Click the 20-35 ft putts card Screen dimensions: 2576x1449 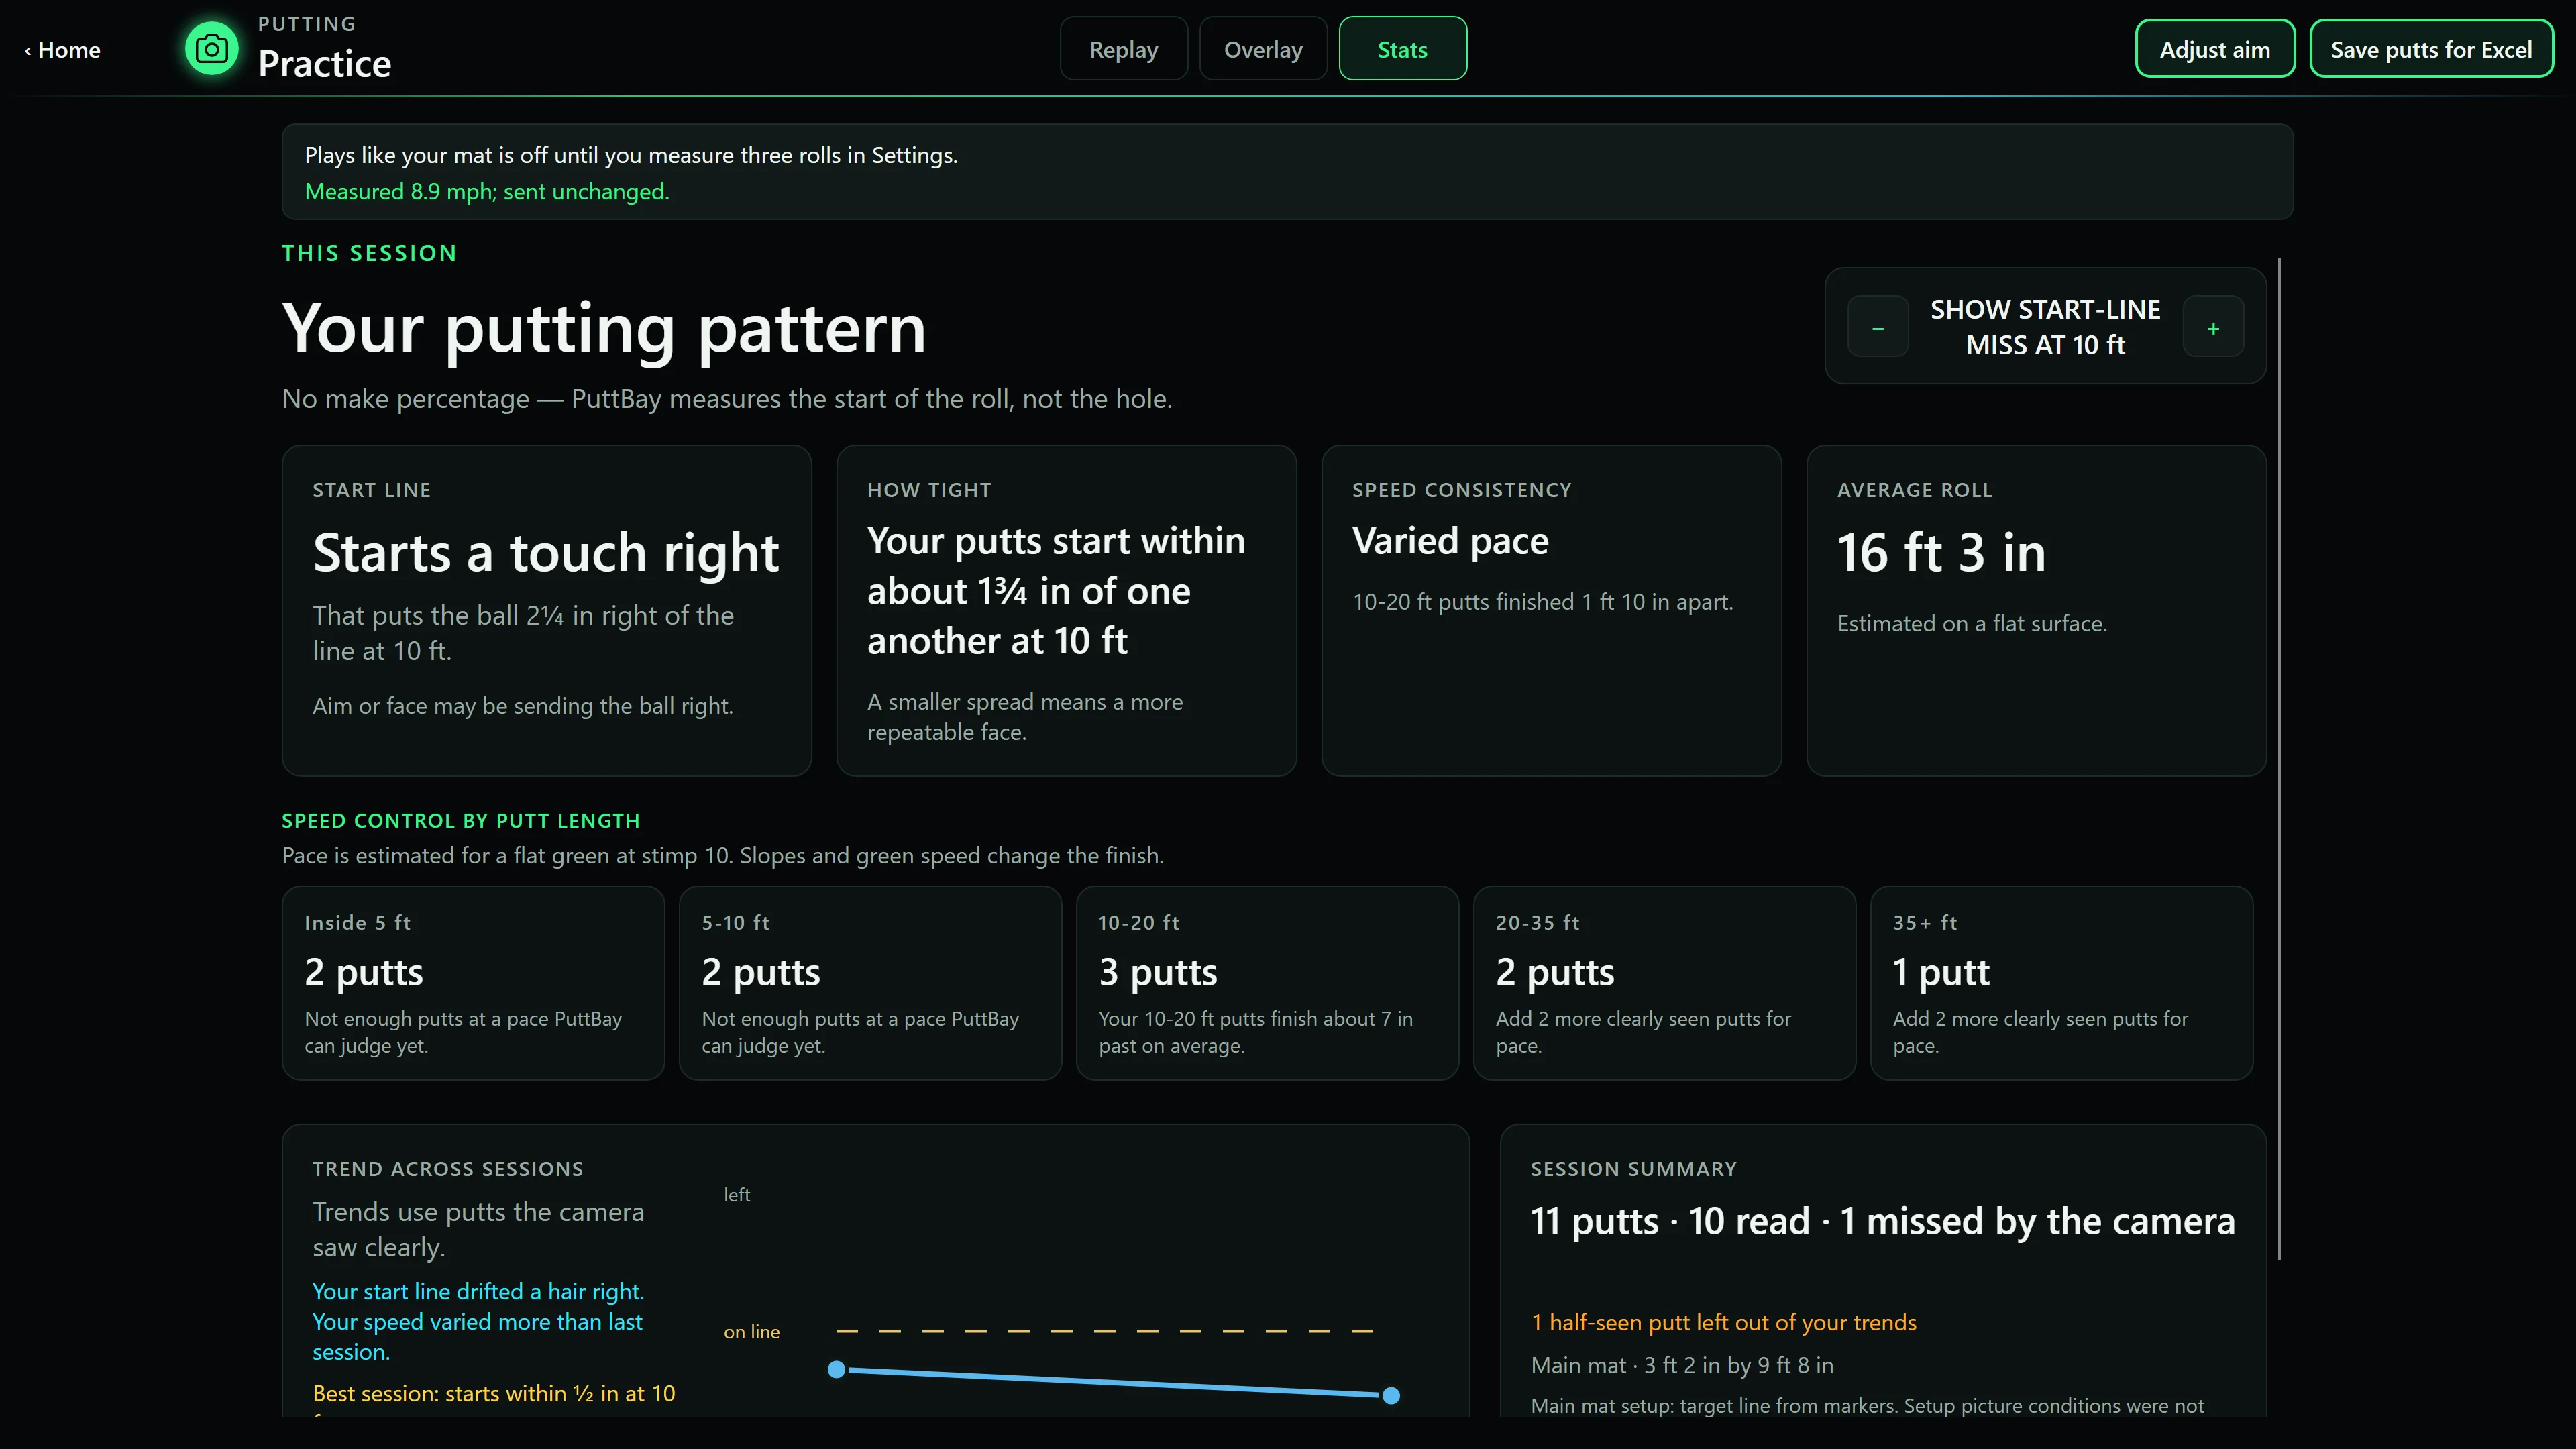(1664, 982)
